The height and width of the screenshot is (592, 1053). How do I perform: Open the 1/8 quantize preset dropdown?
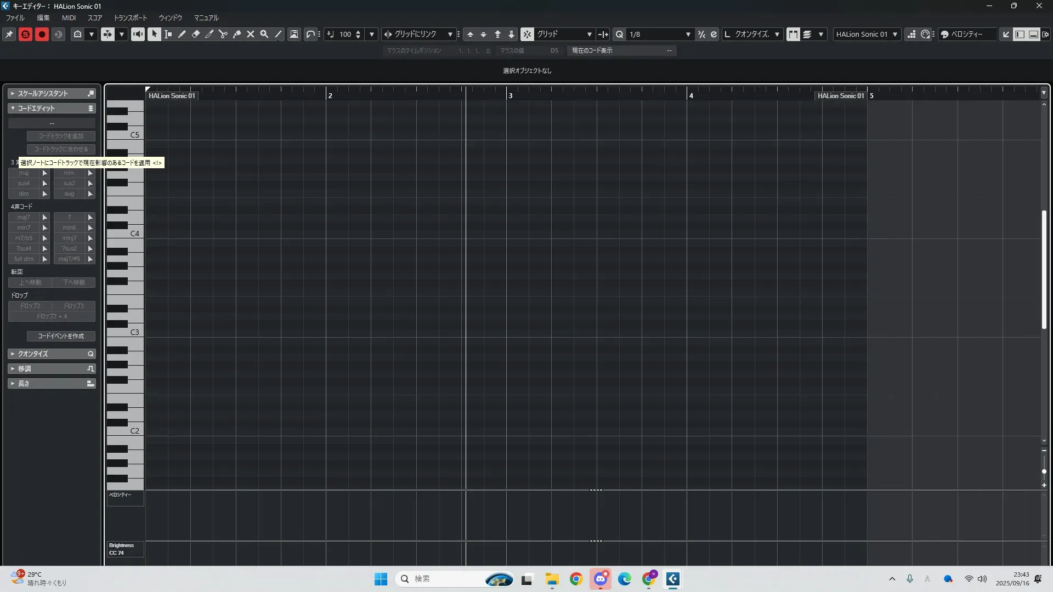688,34
